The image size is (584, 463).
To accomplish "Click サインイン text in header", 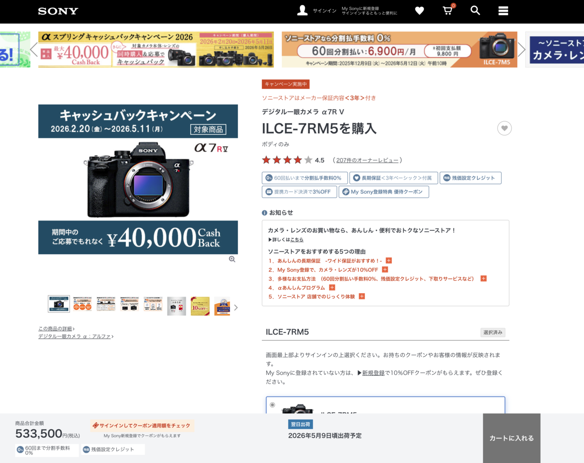I will tap(324, 11).
